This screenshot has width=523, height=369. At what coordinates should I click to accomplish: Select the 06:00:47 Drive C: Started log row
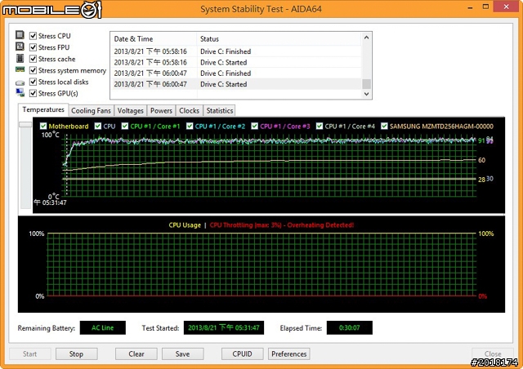coord(236,84)
